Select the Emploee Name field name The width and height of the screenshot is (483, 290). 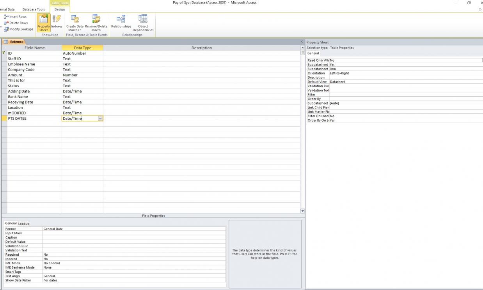[x=34, y=64]
